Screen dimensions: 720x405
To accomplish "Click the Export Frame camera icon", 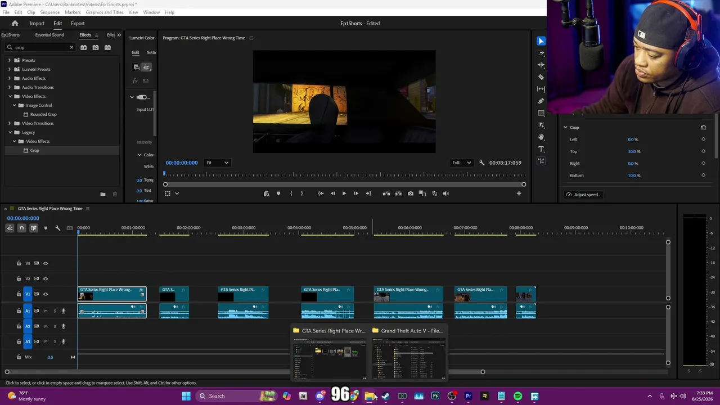I will pos(411,193).
